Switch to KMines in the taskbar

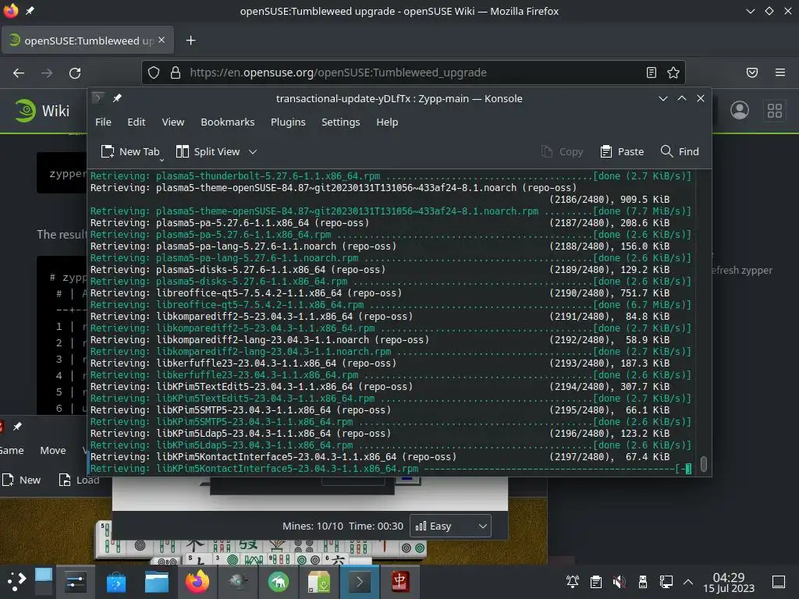[x=237, y=582]
